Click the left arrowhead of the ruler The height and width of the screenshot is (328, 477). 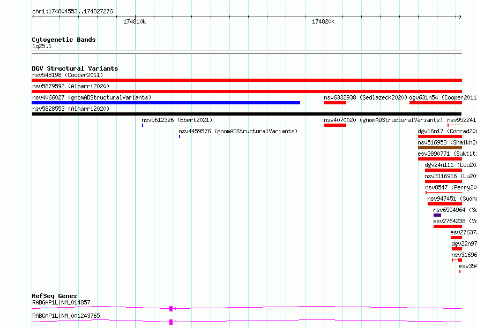coord(33,17)
